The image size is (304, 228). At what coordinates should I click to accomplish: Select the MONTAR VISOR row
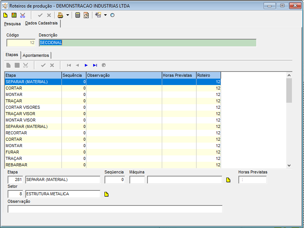[x=113, y=120]
